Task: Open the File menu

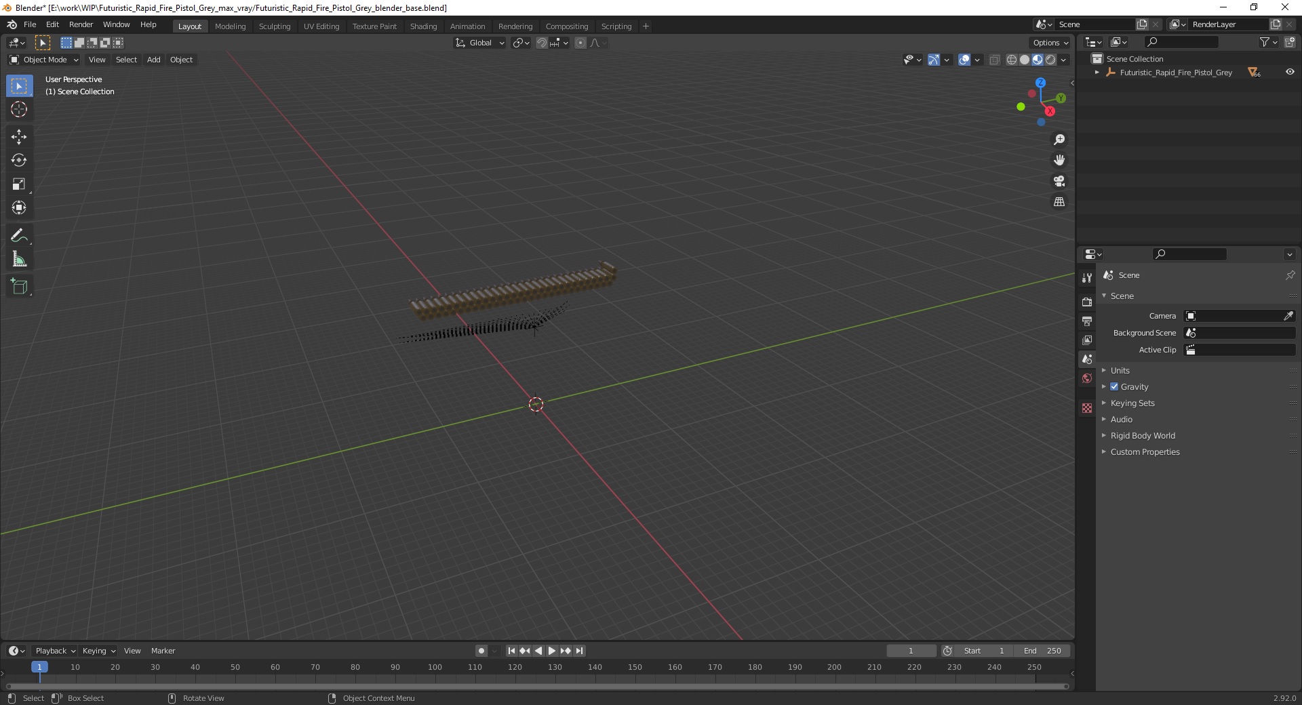Action: pos(30,24)
